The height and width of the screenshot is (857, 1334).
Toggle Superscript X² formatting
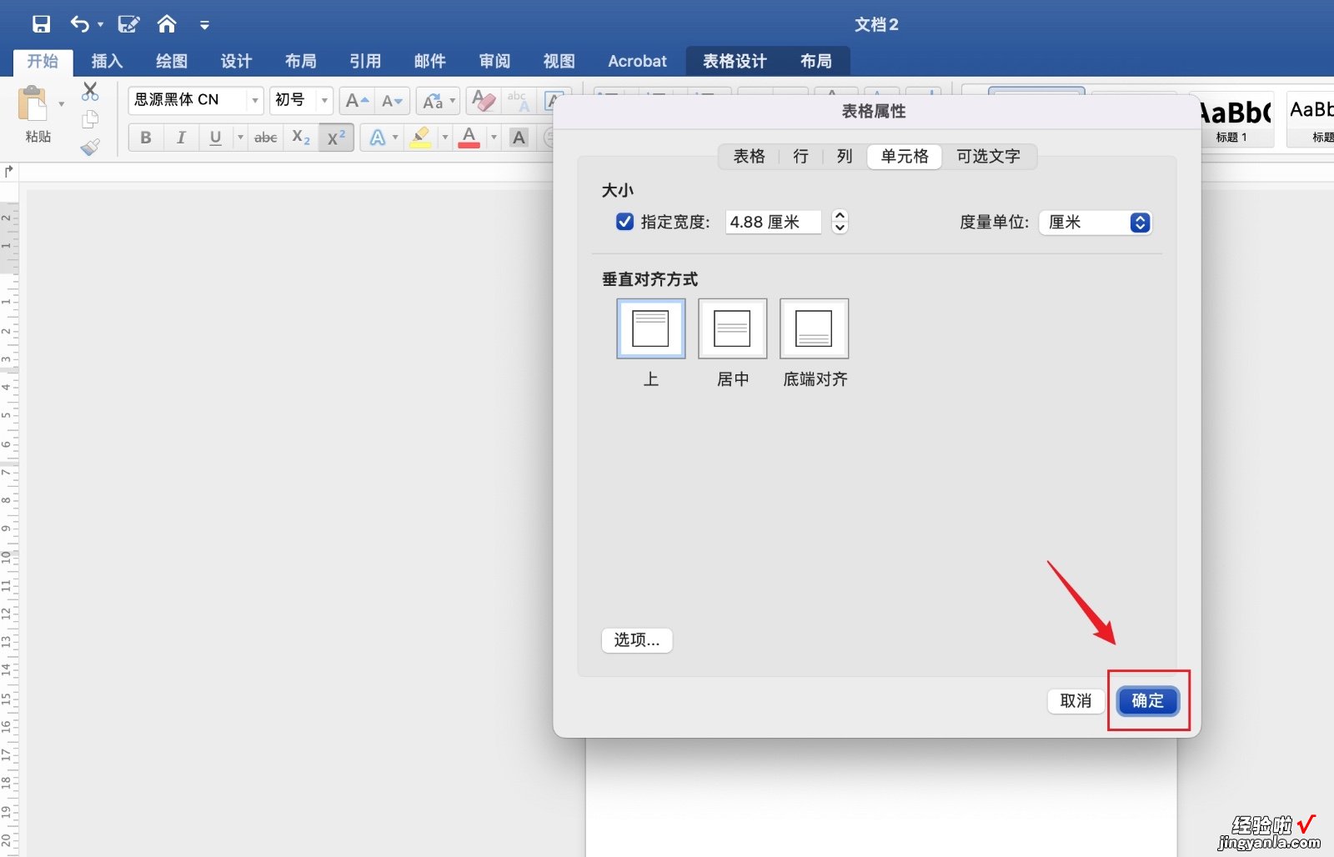click(x=336, y=138)
